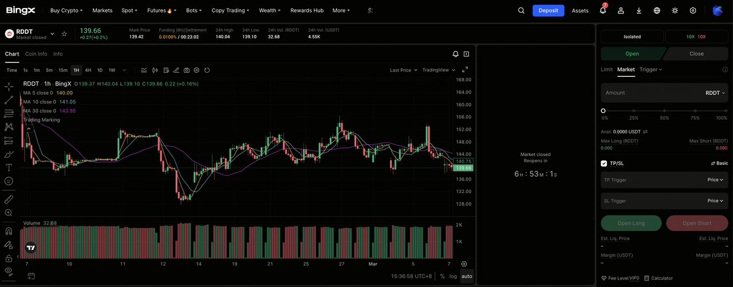Add RDDT to favorites star
Screen dimensions: 733x287
(64, 34)
